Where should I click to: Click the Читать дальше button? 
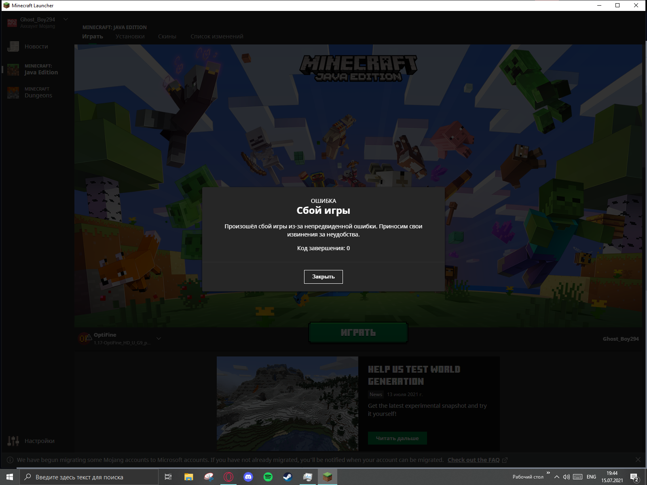pos(397,438)
